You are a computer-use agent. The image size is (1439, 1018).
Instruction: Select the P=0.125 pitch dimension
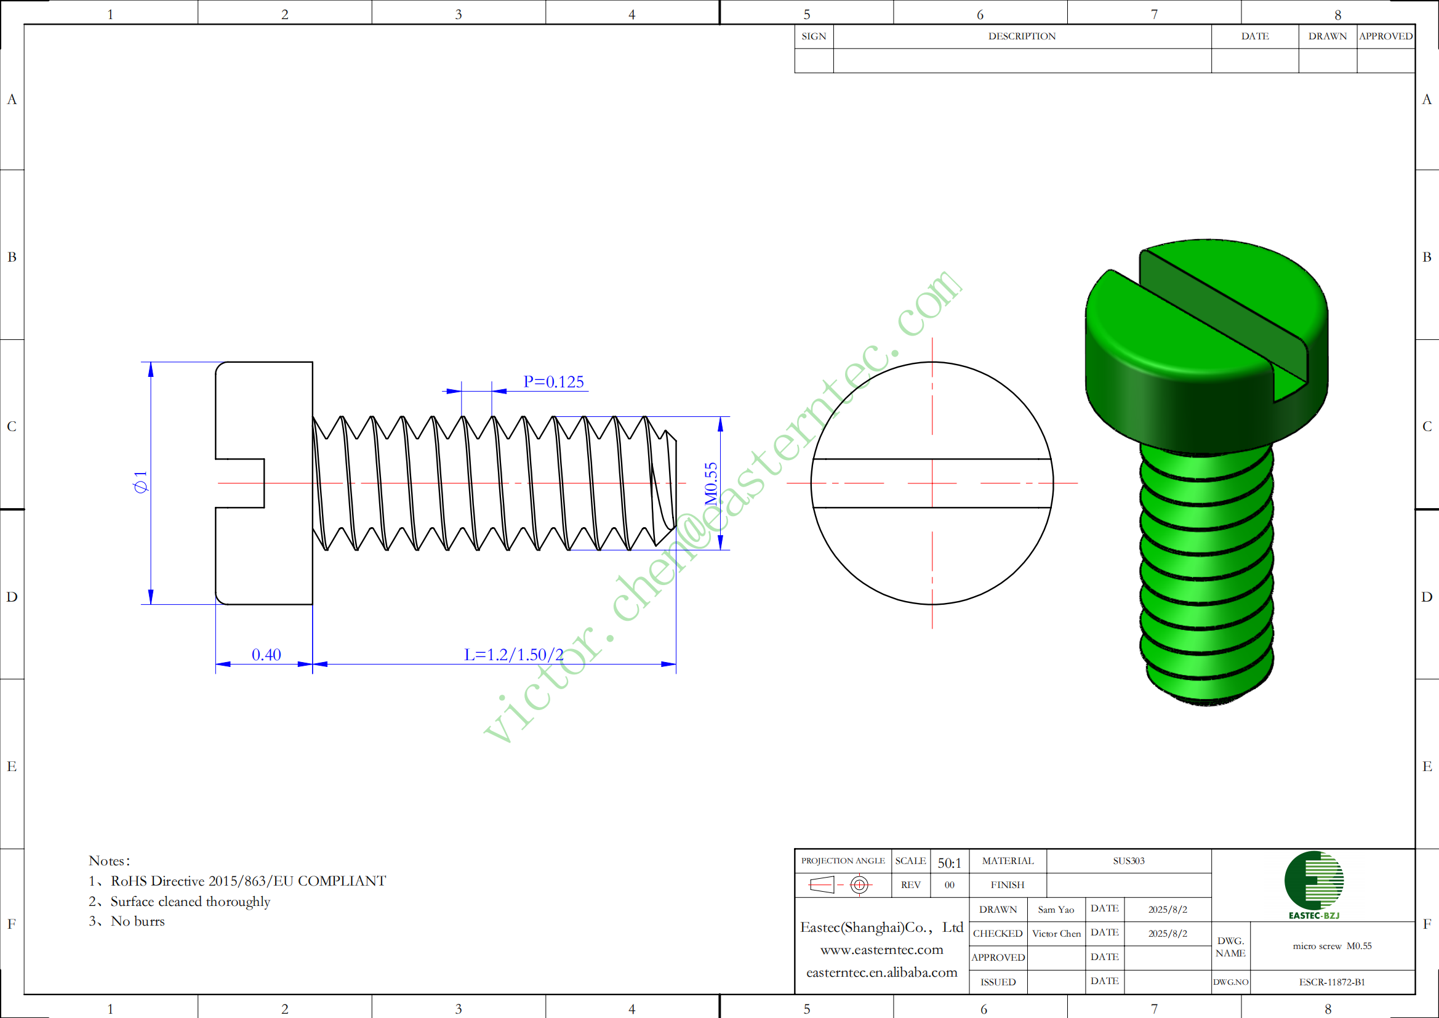pos(553,382)
